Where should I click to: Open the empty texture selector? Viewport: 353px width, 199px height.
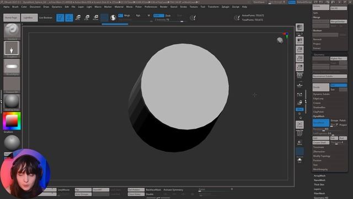[12, 84]
